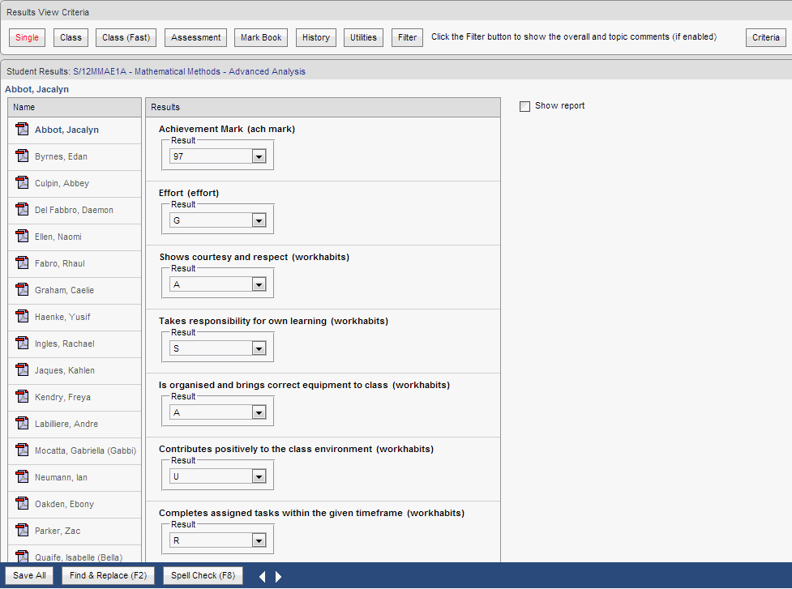Select student Graham, Caelie
Image resolution: width=792 pixels, height=589 pixels.
pos(65,290)
